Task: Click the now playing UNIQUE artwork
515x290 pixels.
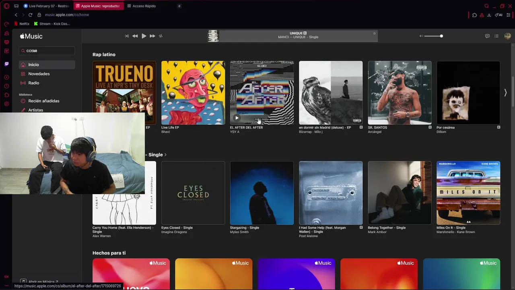Action: (213, 36)
